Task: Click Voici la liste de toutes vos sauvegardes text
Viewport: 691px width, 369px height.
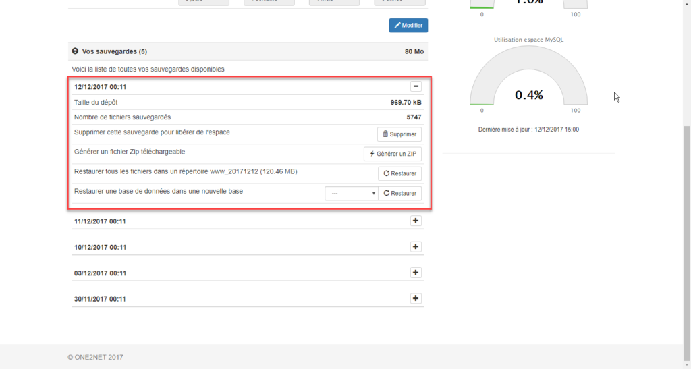Action: 148,69
